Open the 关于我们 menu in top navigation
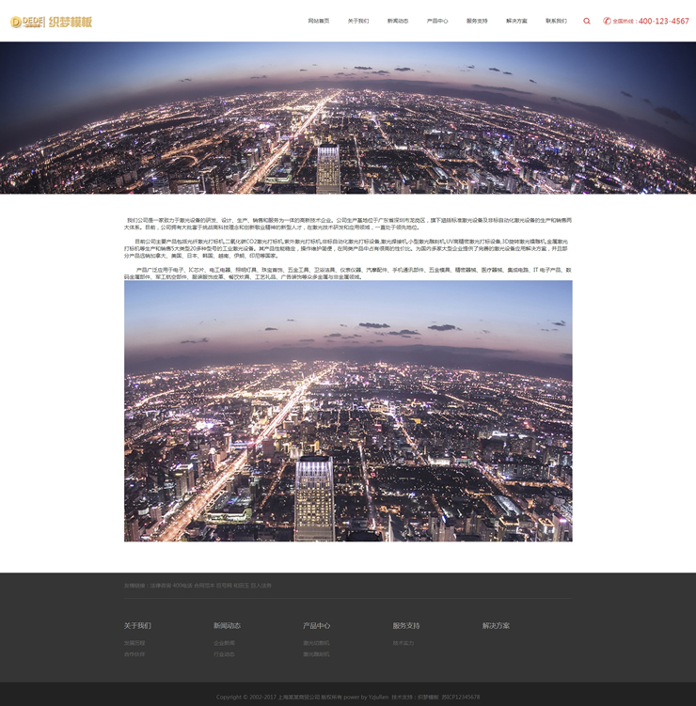This screenshot has width=696, height=706. click(358, 21)
